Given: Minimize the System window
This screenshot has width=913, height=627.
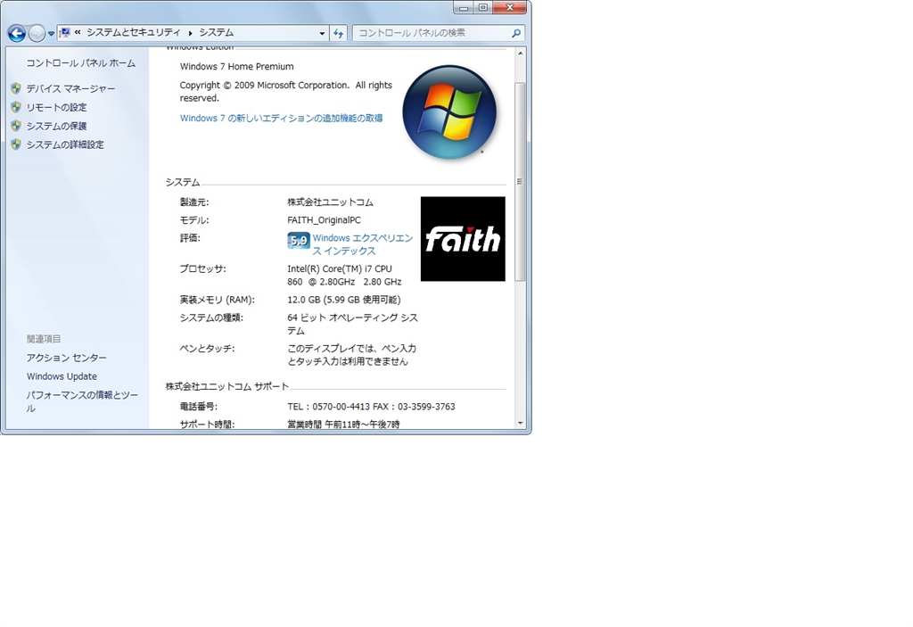Looking at the screenshot, I should pyautogui.click(x=464, y=7).
